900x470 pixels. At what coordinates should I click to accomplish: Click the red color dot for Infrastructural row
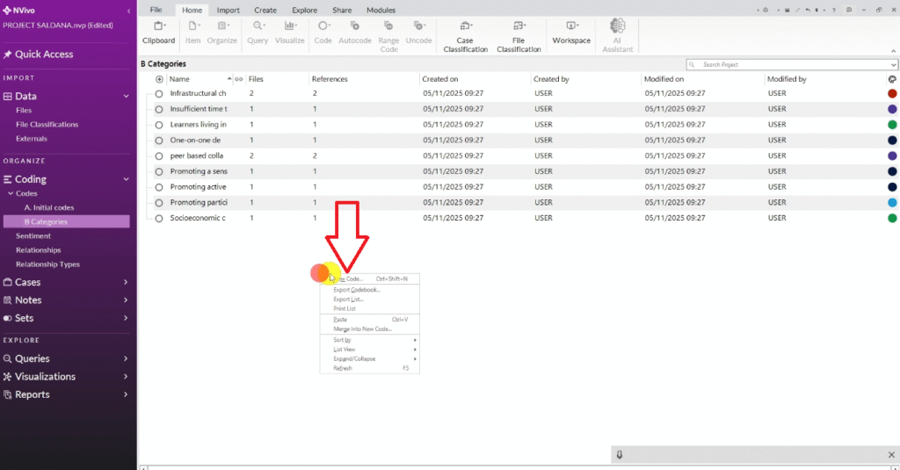coord(892,93)
